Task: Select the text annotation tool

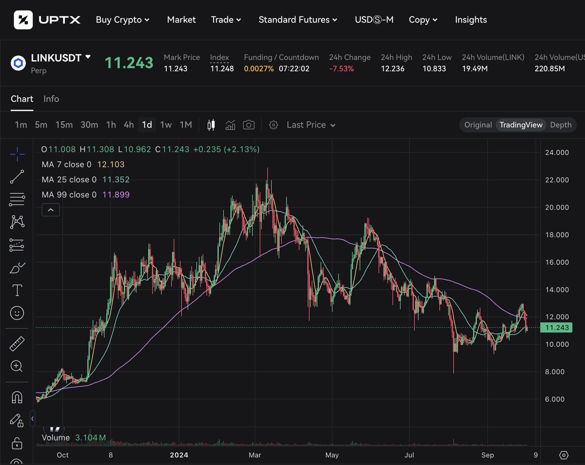Action: click(17, 290)
